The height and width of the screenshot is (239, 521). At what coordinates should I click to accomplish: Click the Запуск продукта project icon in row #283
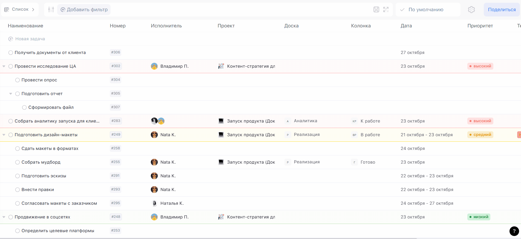(221, 121)
